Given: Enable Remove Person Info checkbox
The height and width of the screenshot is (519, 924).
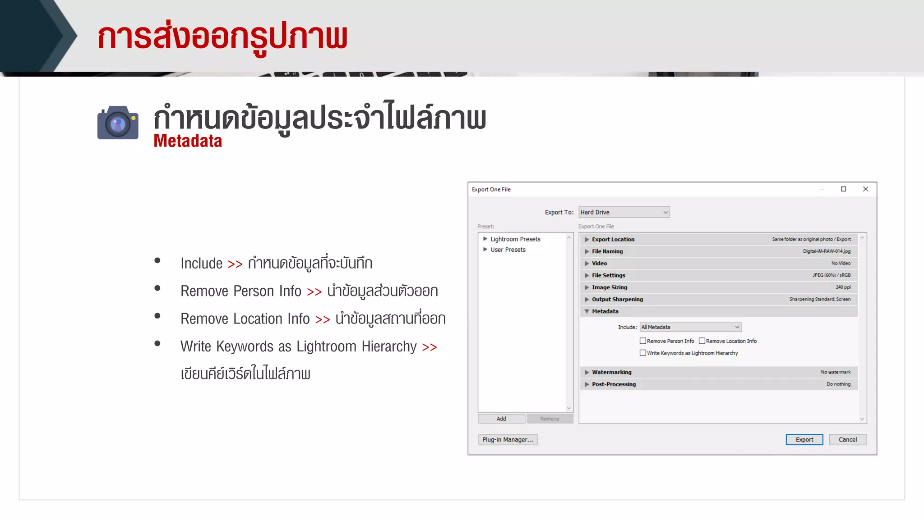Looking at the screenshot, I should pyautogui.click(x=643, y=341).
